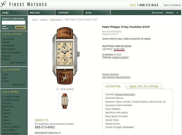Click the Finest Watches logo icon

coord(3,4)
